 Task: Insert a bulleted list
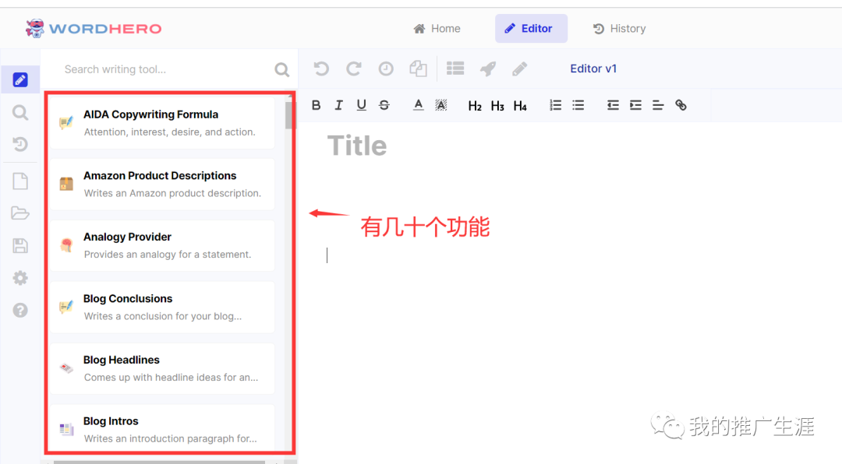(x=578, y=105)
